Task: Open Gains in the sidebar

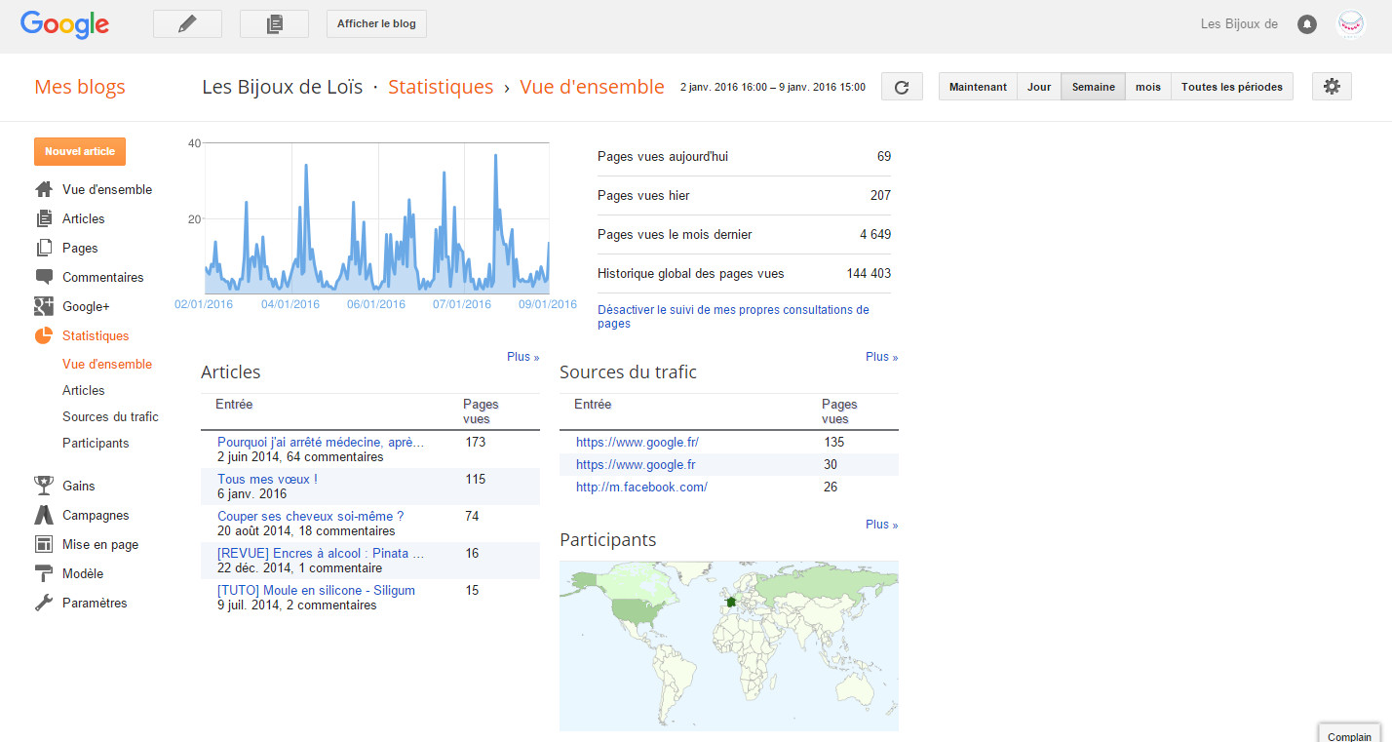Action: click(x=79, y=486)
